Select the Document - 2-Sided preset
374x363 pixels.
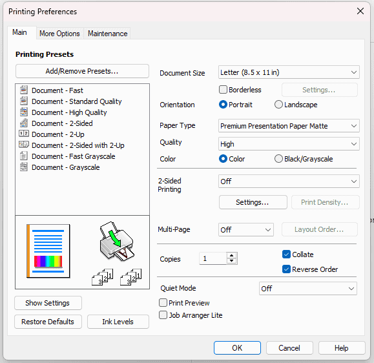(x=62, y=123)
